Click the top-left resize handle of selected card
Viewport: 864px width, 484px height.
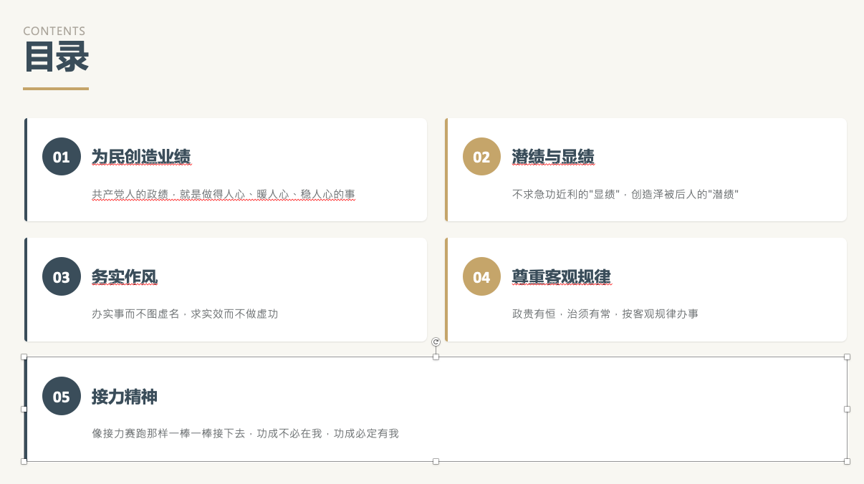24,357
